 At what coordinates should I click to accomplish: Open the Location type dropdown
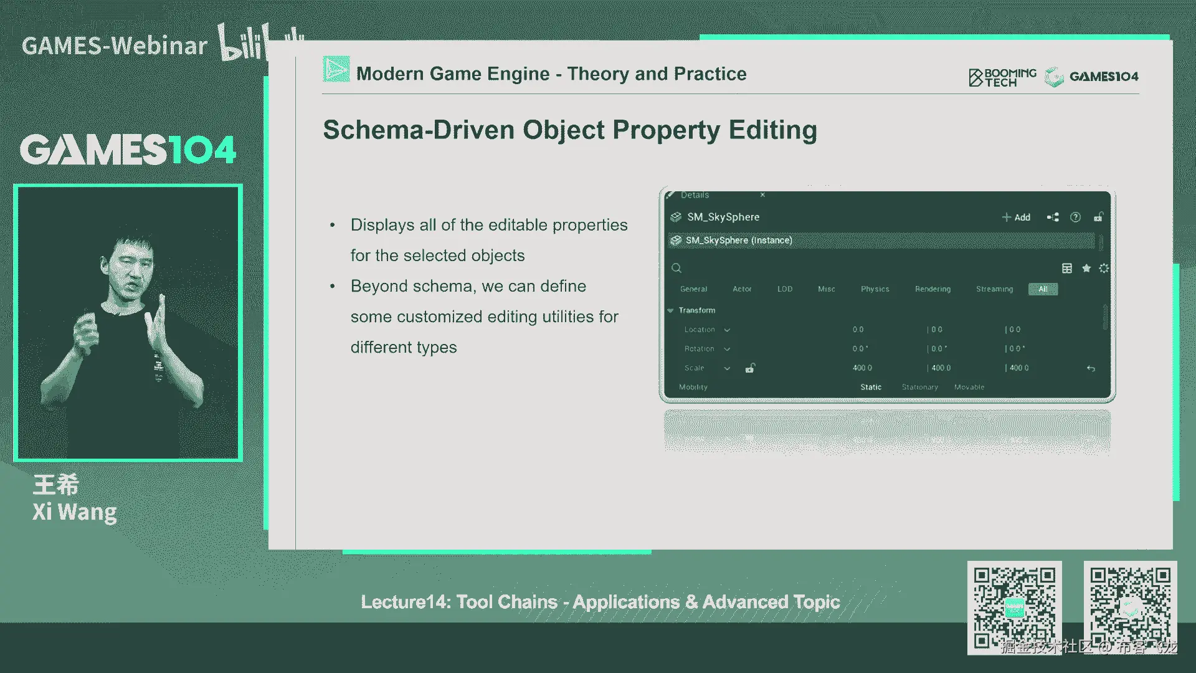point(727,330)
